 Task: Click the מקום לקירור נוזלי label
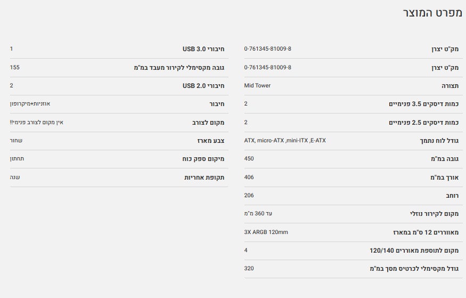click(434, 214)
